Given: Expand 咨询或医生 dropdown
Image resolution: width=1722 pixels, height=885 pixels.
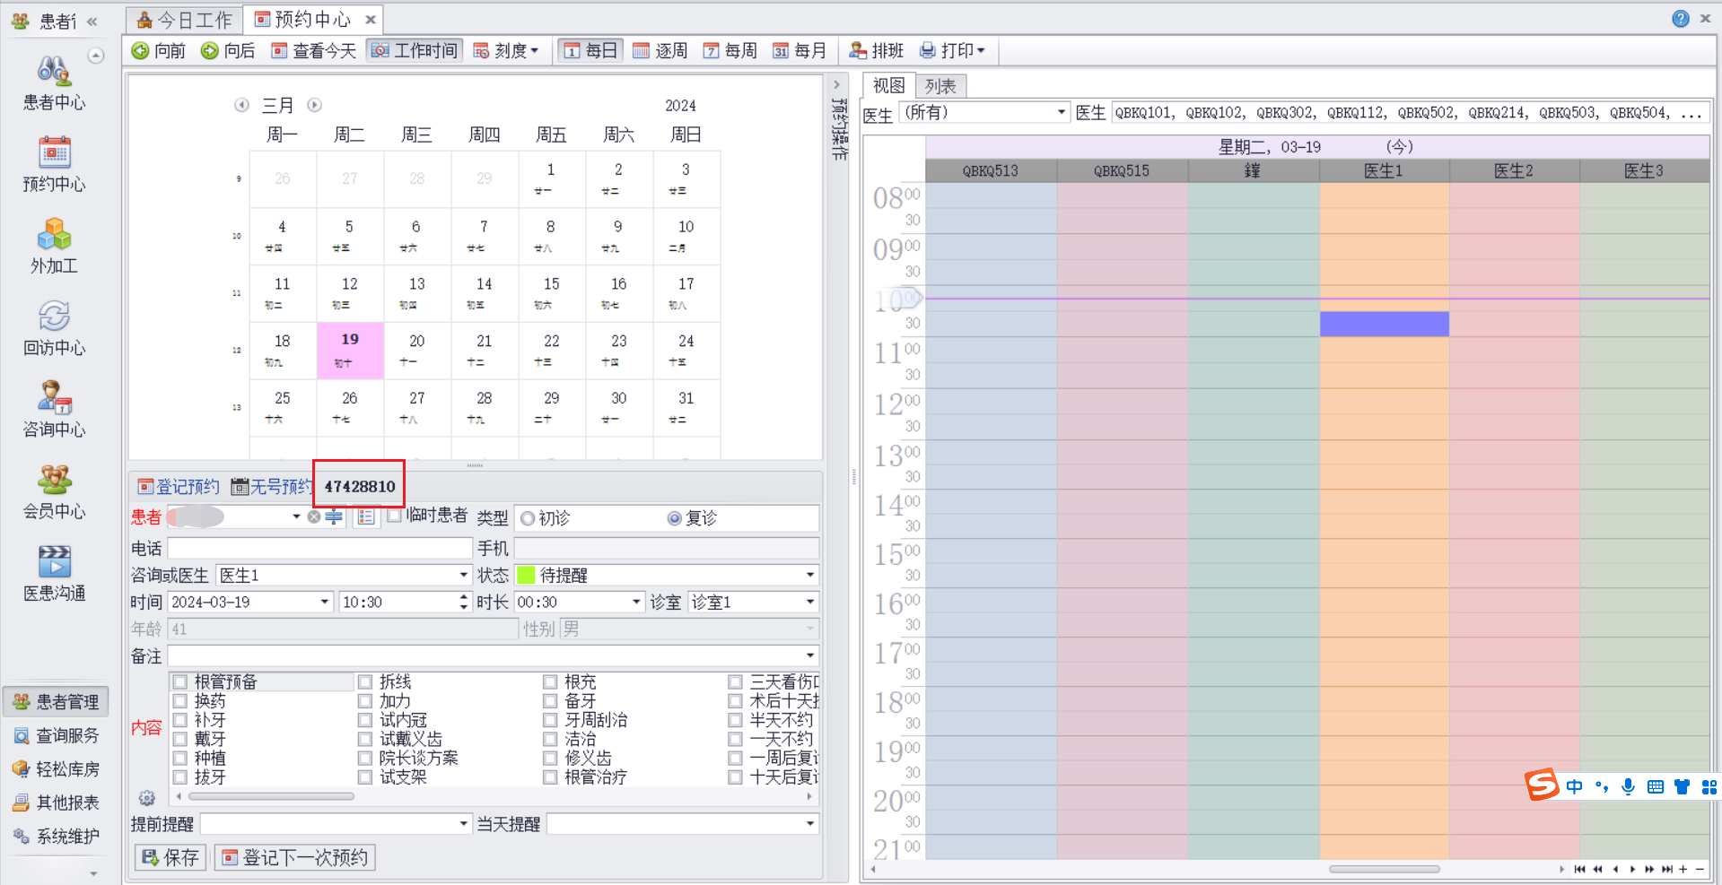Looking at the screenshot, I should pyautogui.click(x=464, y=575).
